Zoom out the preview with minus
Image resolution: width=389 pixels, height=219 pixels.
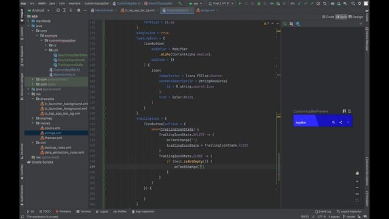point(357,187)
